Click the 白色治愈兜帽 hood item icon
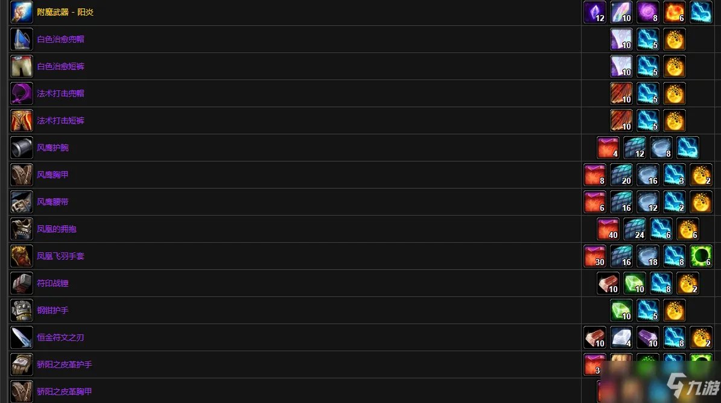This screenshot has width=721, height=403. click(x=22, y=39)
